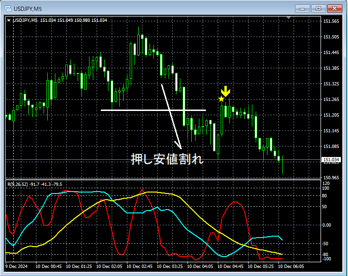Click the white diagonal arrow annotation
The height and width of the screenshot is (276, 348).
(171, 117)
